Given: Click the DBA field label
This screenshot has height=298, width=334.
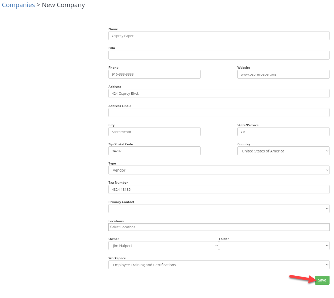Looking at the screenshot, I should 112,48.
